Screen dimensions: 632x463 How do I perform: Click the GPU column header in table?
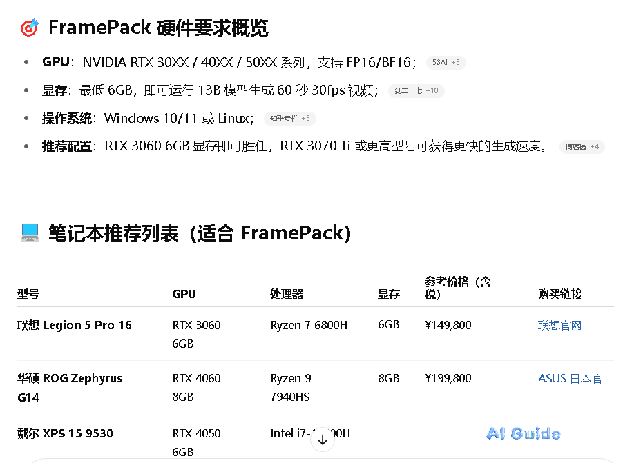click(184, 294)
